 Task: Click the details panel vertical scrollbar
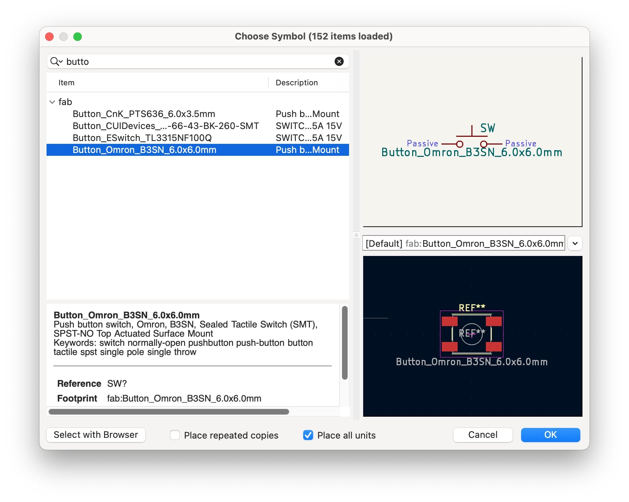(345, 343)
